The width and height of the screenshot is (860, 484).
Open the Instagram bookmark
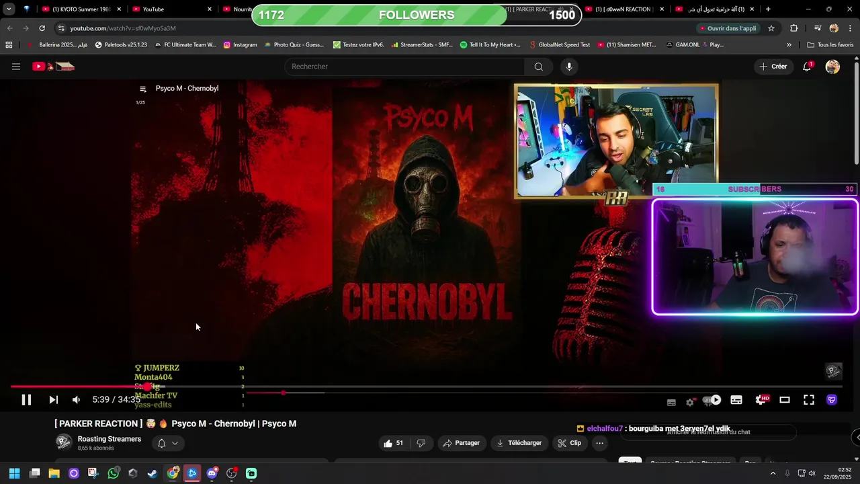[241, 45]
